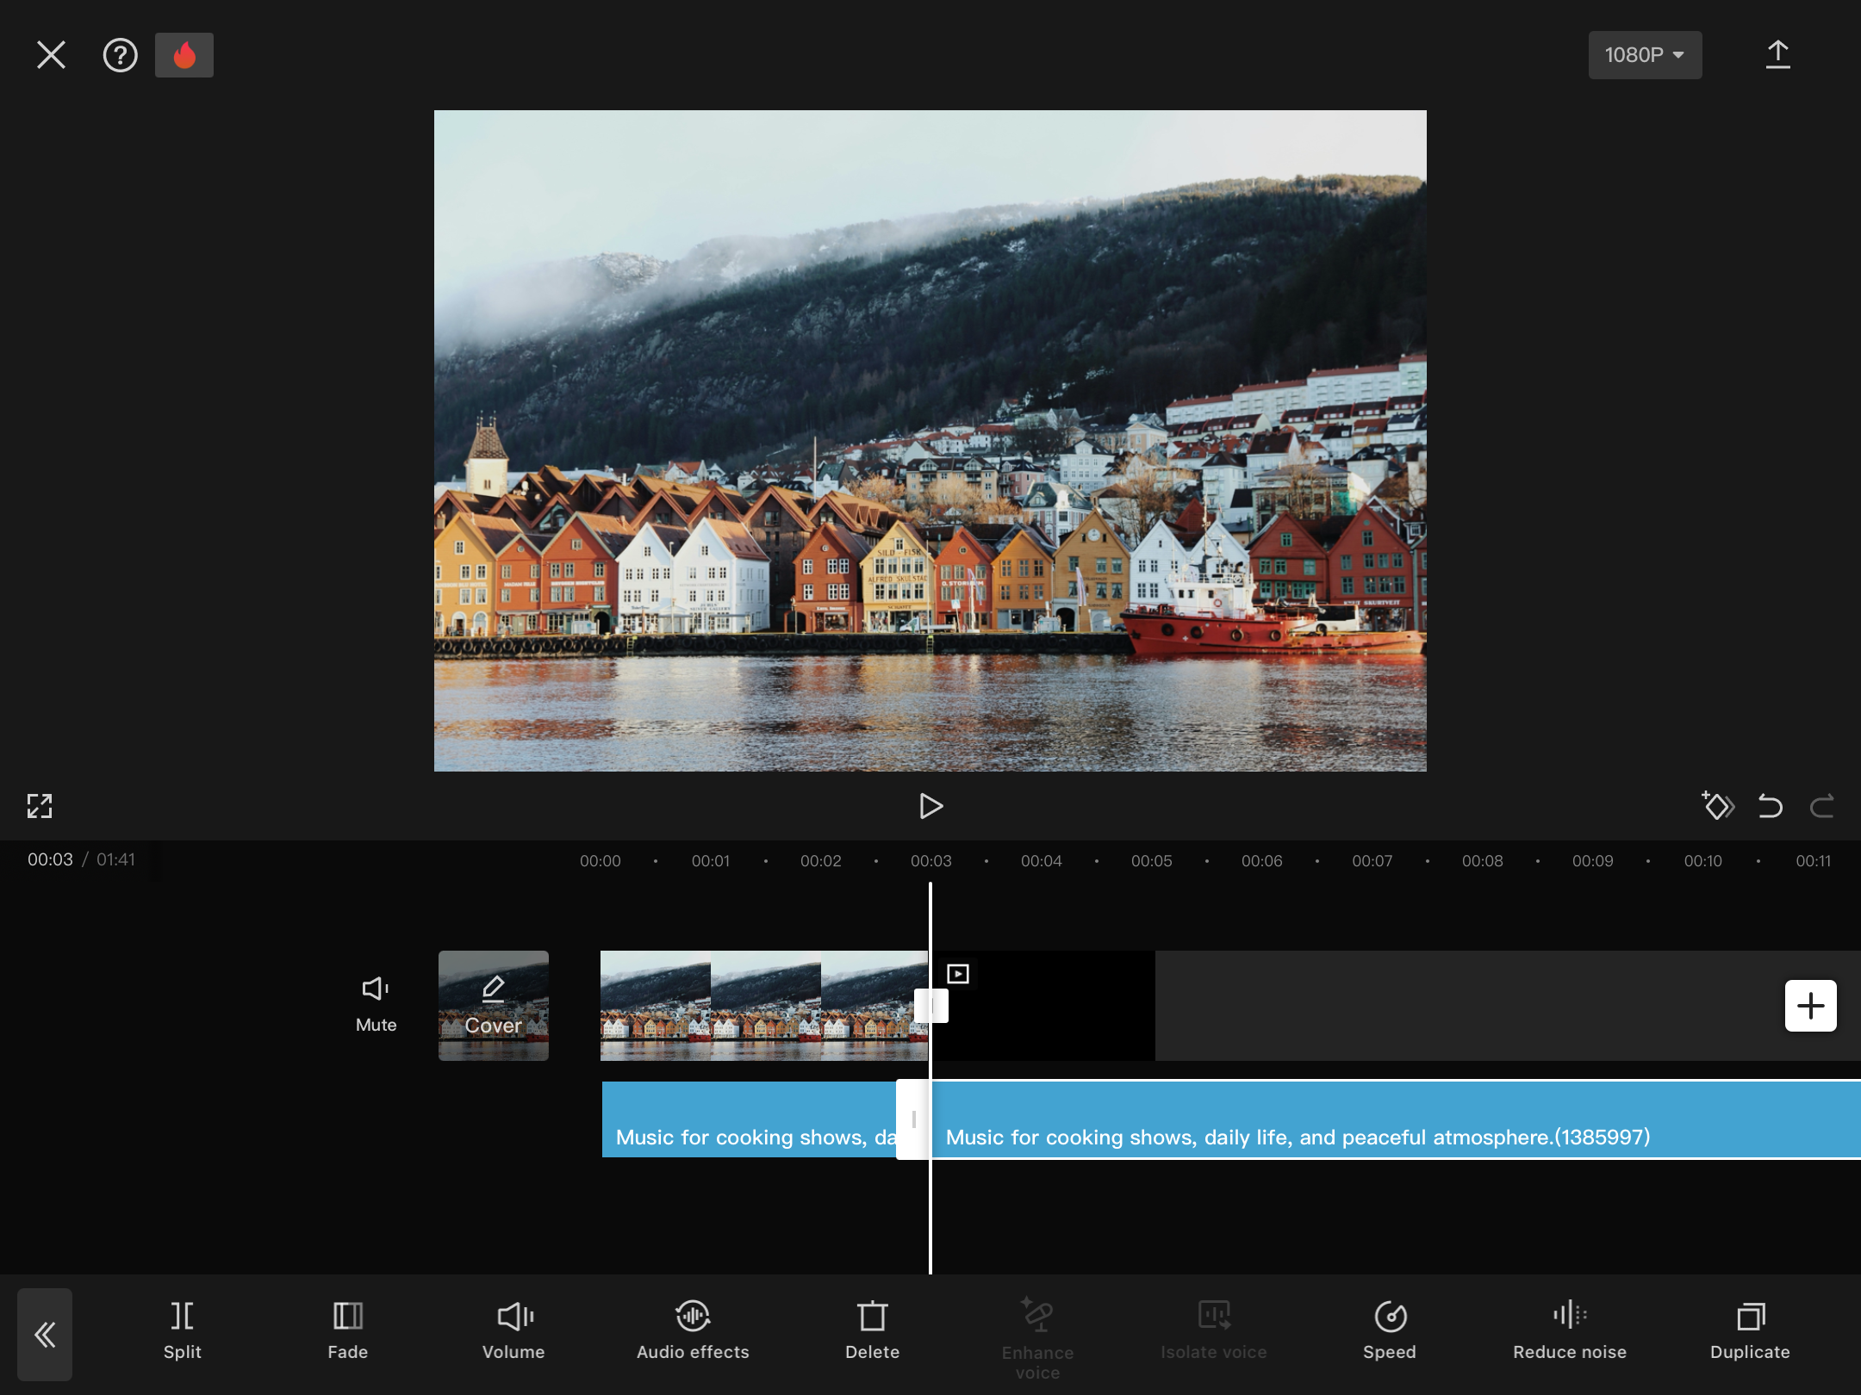
Task: Duplicate the selected audio clip
Action: pos(1749,1331)
